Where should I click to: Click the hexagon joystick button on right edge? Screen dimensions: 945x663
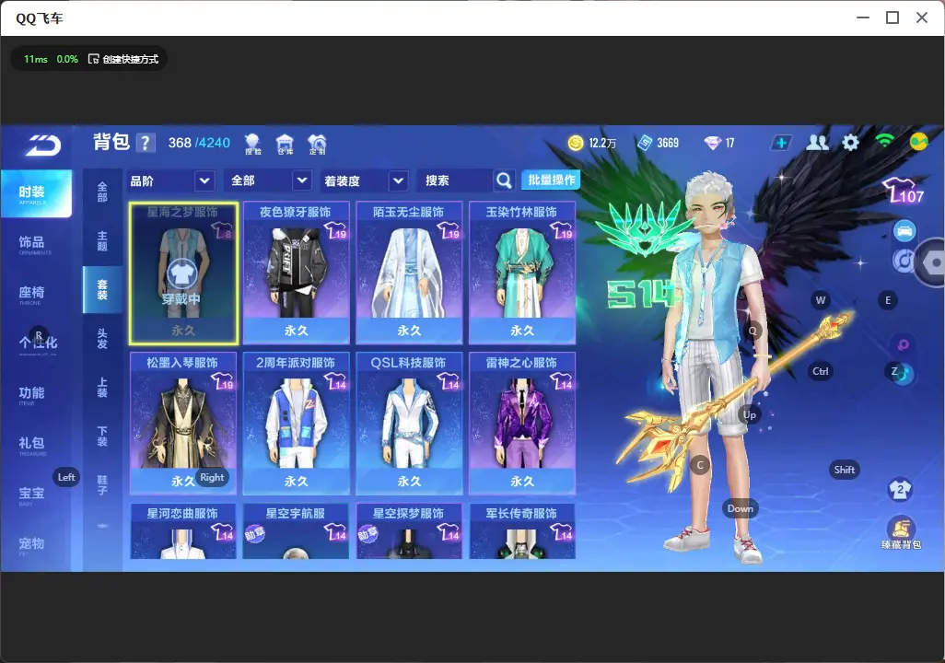933,262
